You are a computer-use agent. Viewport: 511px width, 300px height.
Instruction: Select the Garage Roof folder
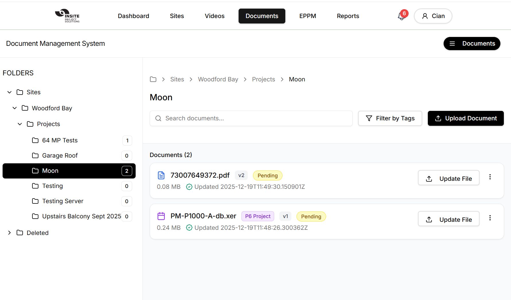click(x=60, y=156)
